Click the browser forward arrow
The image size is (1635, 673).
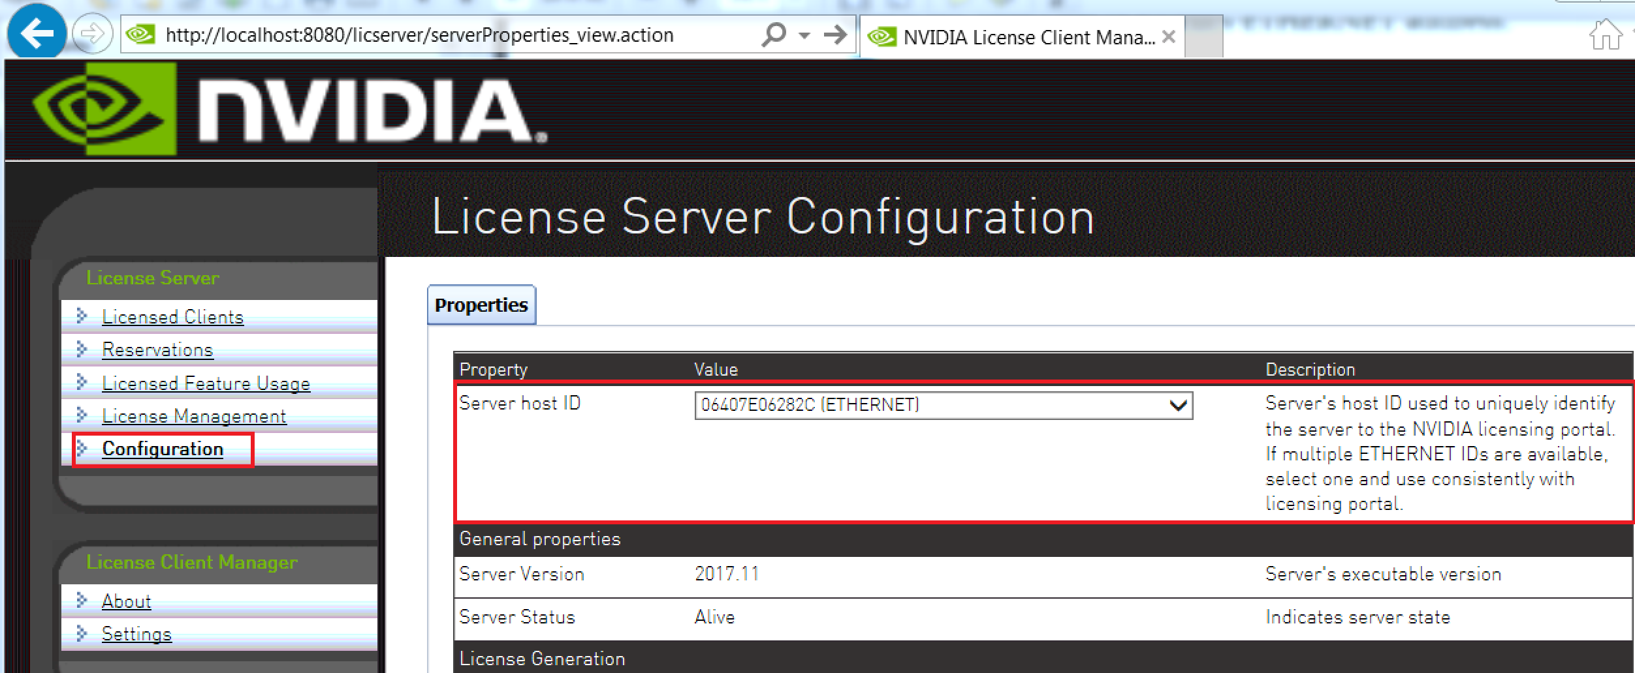click(91, 35)
